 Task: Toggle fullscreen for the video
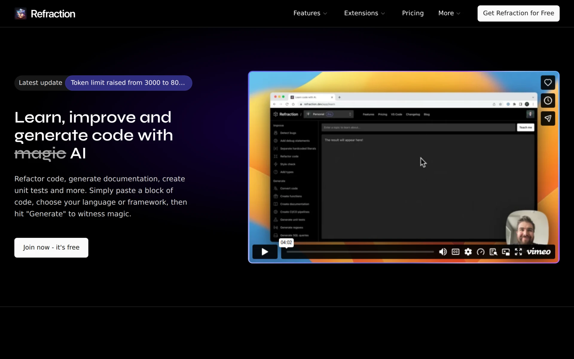[x=518, y=252]
